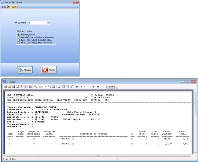Image resolution: width=198 pixels, height=162 pixels.
Task: Go to the last page of report
Action: coord(98,87)
